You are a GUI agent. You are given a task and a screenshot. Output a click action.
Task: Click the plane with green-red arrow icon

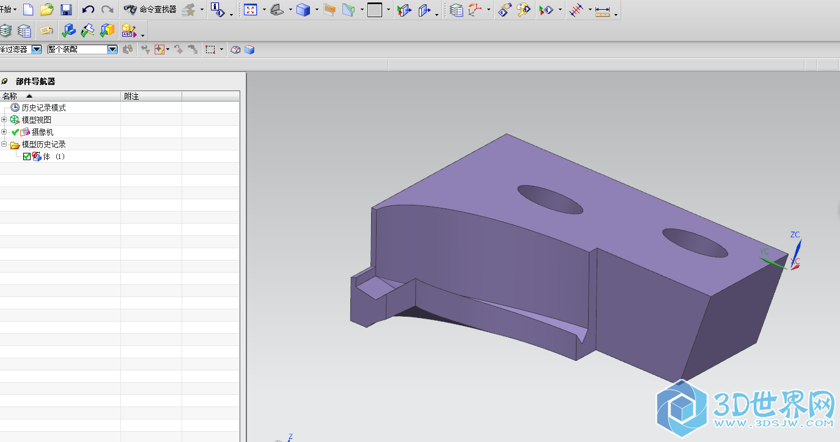[x=404, y=10]
